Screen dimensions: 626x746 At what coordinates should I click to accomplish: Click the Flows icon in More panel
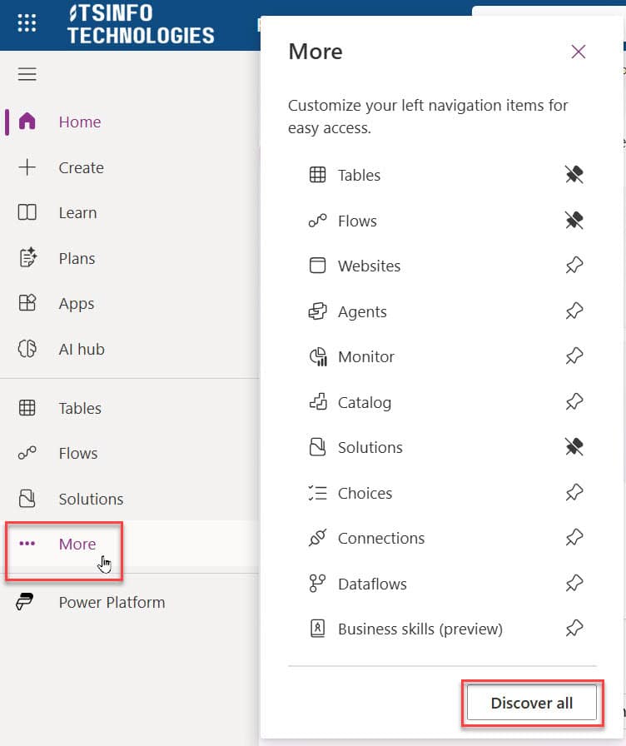317,221
